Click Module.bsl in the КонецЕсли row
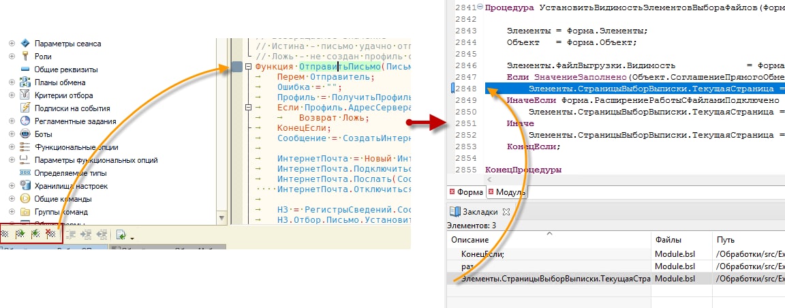This screenshot has height=308, width=785. 675,254
